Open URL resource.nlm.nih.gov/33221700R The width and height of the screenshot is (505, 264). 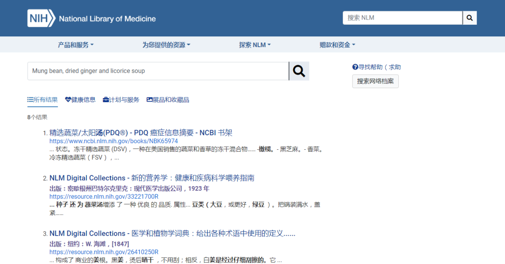click(x=104, y=196)
